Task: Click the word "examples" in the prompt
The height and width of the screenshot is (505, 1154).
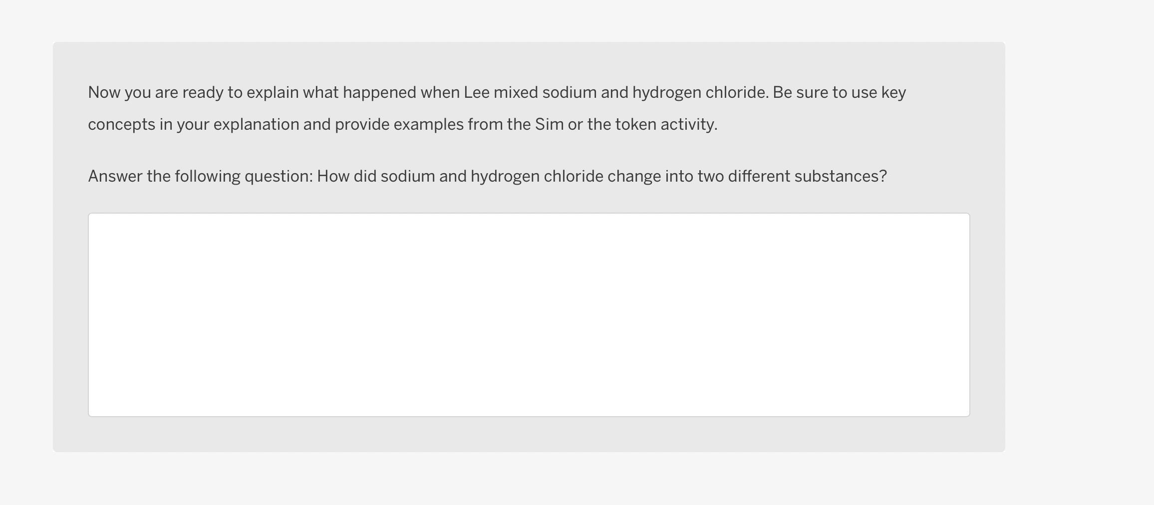Action: pyautogui.click(x=428, y=125)
